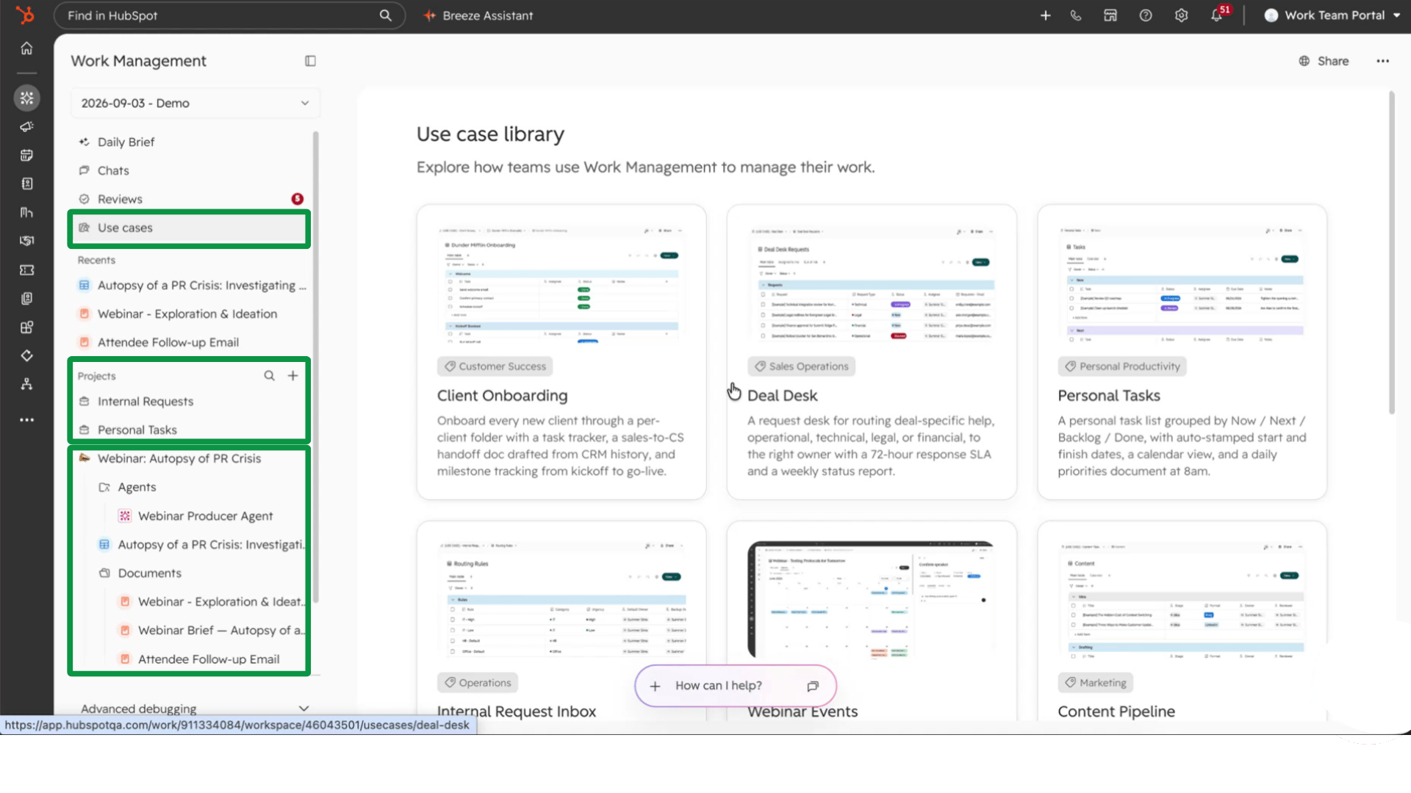Open the settings gear icon
1411x793 pixels.
[1181, 15]
